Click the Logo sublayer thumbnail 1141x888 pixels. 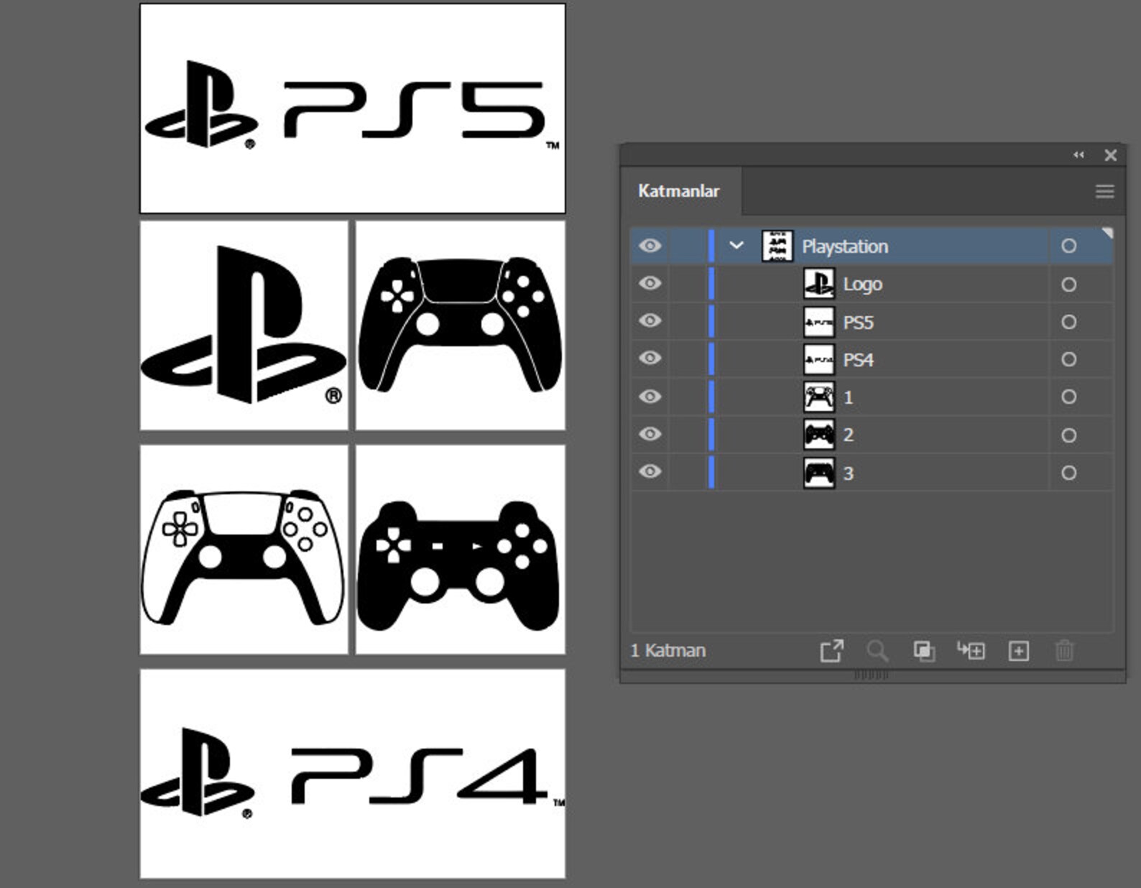(819, 284)
